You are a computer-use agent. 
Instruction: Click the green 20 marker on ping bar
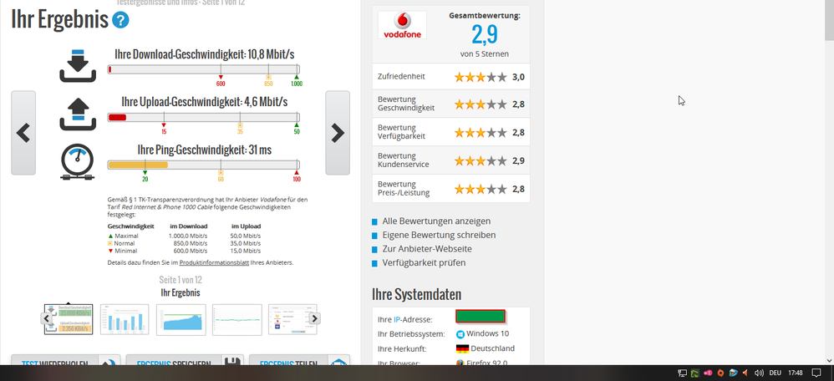click(x=145, y=176)
